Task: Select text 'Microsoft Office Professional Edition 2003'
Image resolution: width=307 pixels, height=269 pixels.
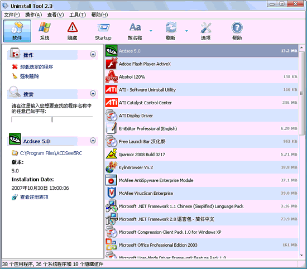Action: click(158, 245)
